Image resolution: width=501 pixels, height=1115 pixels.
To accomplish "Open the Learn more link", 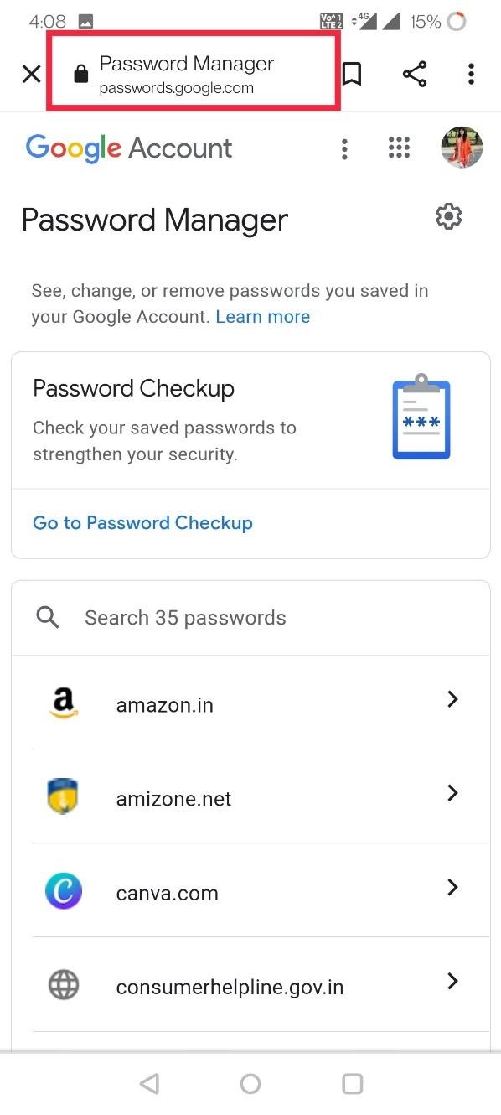I will tap(262, 316).
